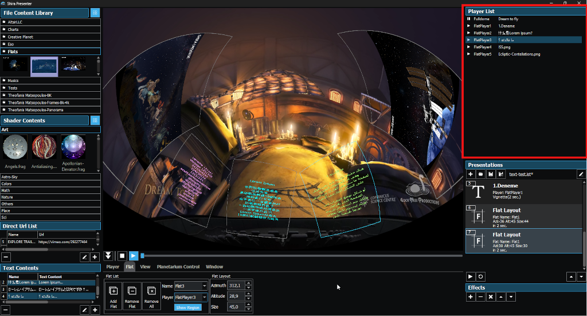
Task: Toggle play for FlatPlayer4 row
Action: pos(469,47)
